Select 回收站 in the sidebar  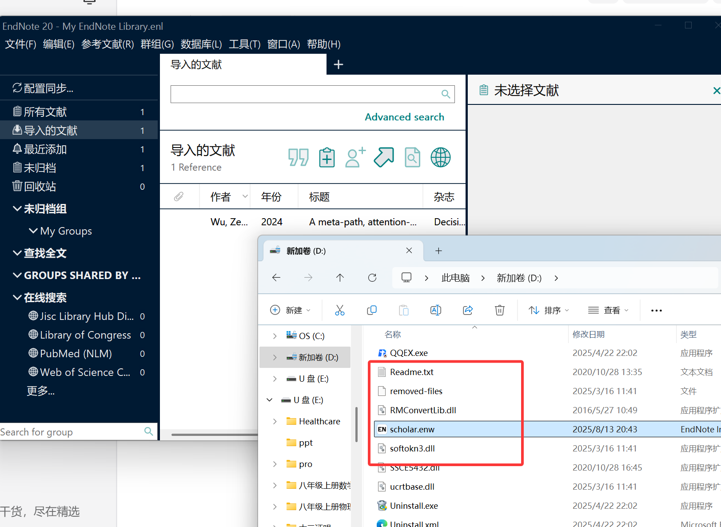tap(79, 186)
